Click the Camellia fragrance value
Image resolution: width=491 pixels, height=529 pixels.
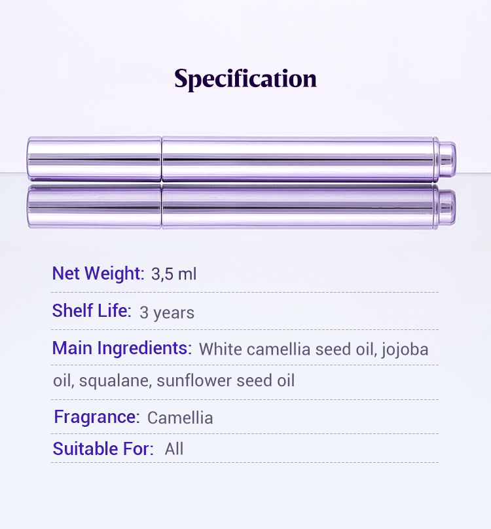click(180, 418)
